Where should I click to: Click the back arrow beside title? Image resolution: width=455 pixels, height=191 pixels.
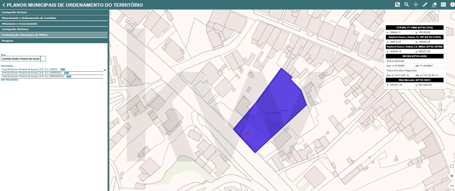[x=3, y=5]
